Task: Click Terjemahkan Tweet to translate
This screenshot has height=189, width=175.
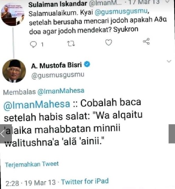Action: (x=32, y=164)
